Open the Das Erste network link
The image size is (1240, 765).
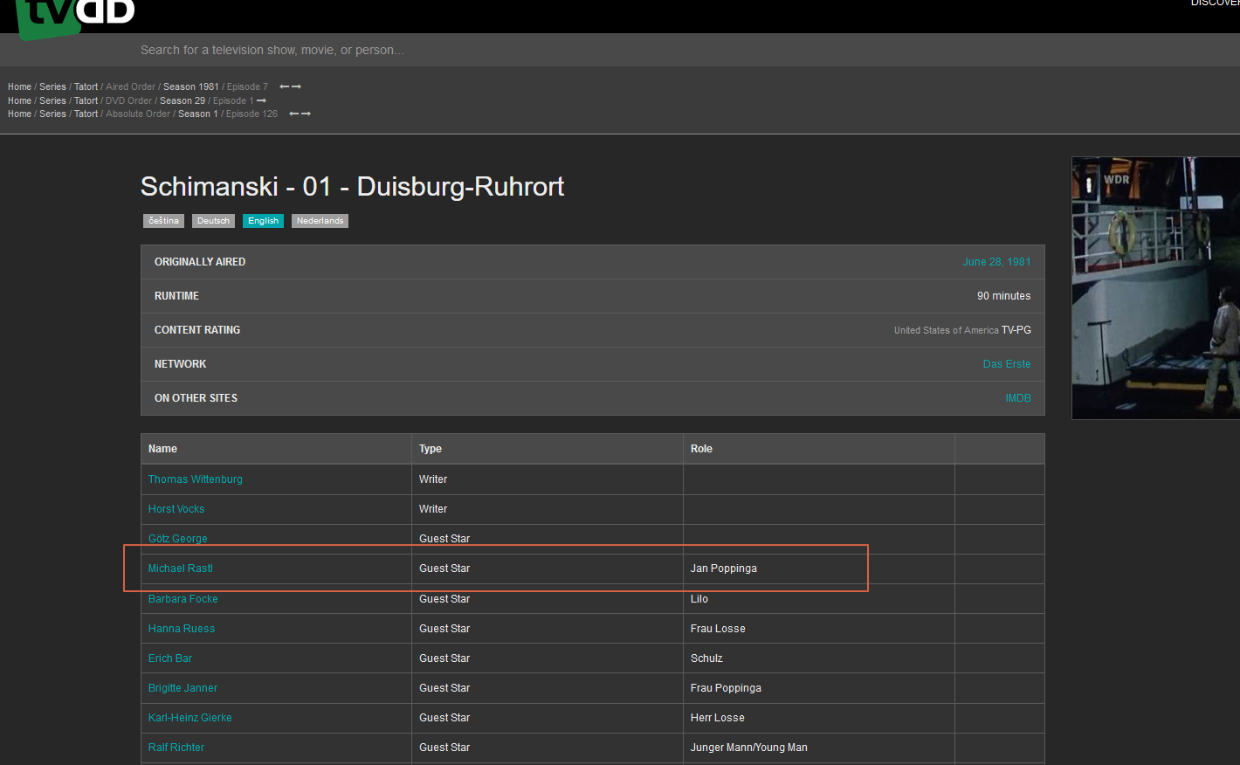[x=1006, y=364]
